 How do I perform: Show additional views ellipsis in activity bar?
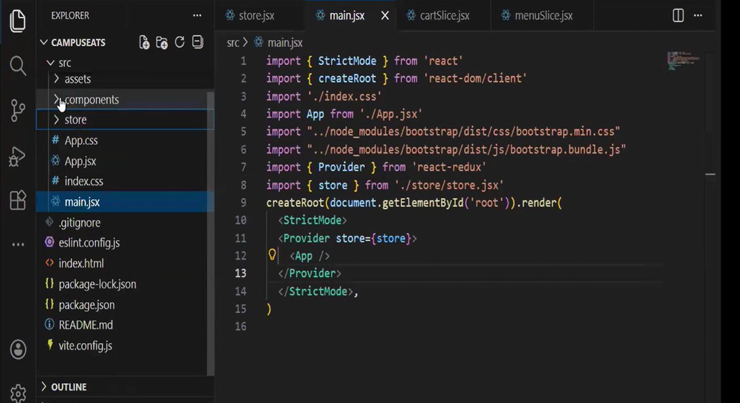18,245
